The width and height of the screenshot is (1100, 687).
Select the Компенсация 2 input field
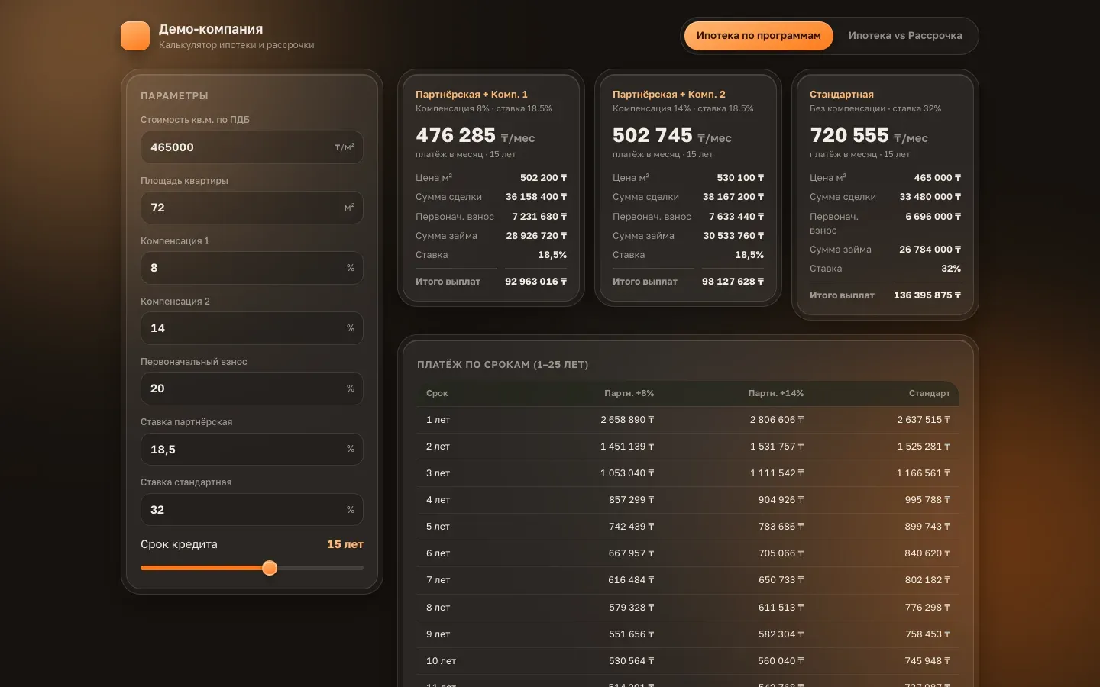tap(252, 328)
